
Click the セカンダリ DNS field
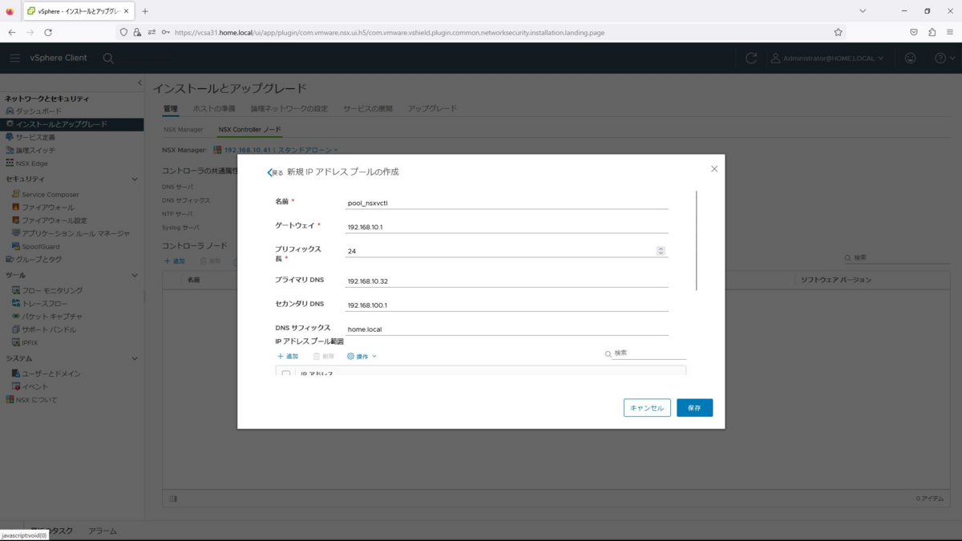click(507, 305)
